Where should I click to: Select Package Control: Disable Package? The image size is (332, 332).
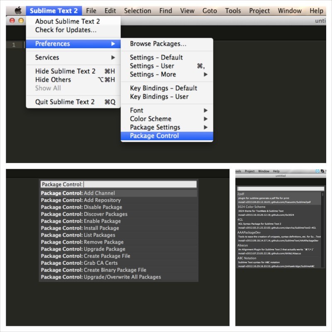119,207
